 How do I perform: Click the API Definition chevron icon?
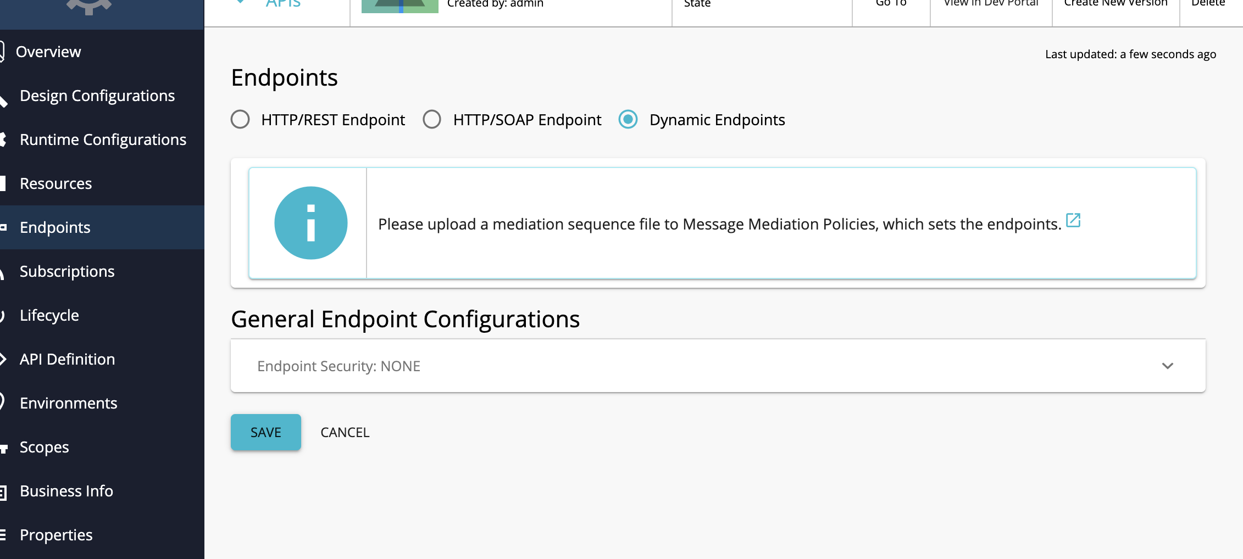point(3,359)
